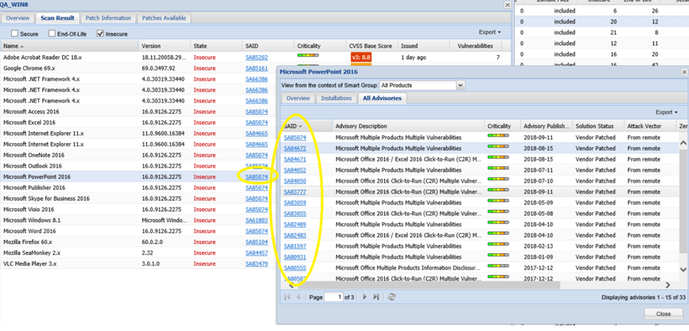689x331 pixels.
Task: Click the orange v3: 8.8 CVSS score badge
Action: tap(361, 57)
